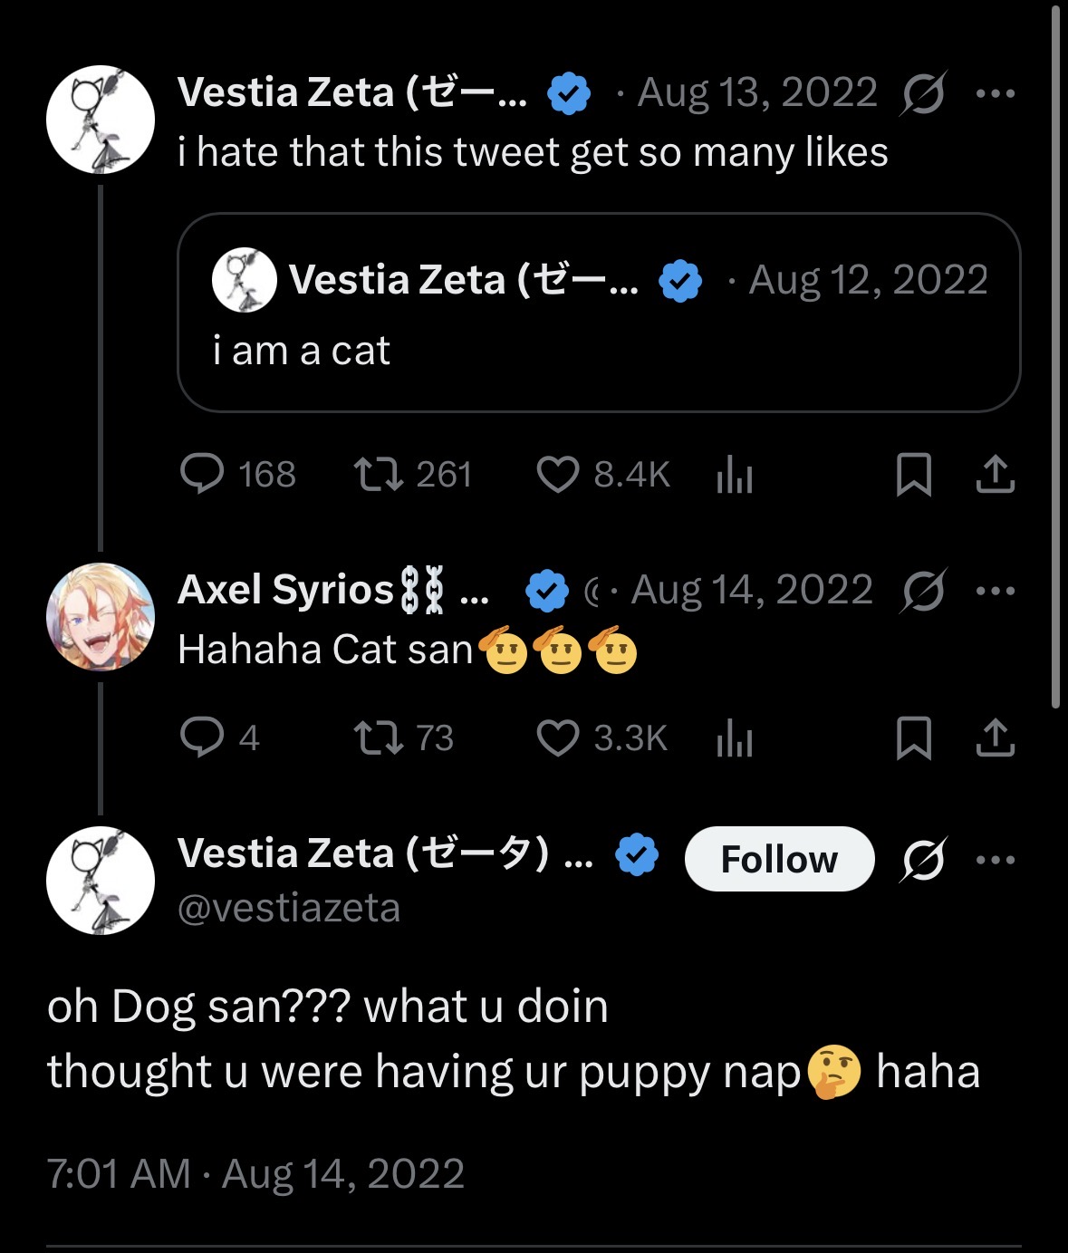The width and height of the screenshot is (1068, 1253).
Task: Click the Grok icon on main tweet
Action: pyautogui.click(x=923, y=860)
